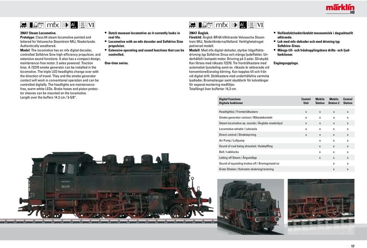Click era VI icon above the 39647 Ånglok heading
The height and width of the screenshot is (248, 367).
click(260, 25)
